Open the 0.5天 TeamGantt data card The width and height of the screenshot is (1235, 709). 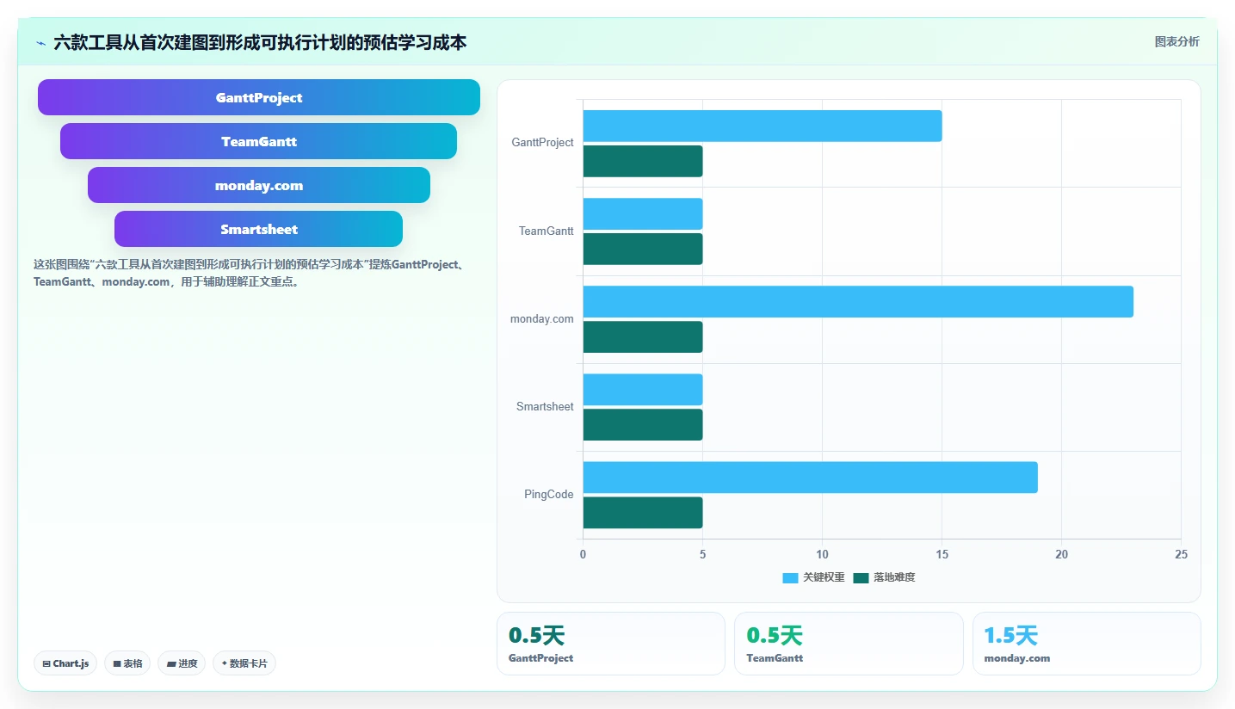[849, 644]
